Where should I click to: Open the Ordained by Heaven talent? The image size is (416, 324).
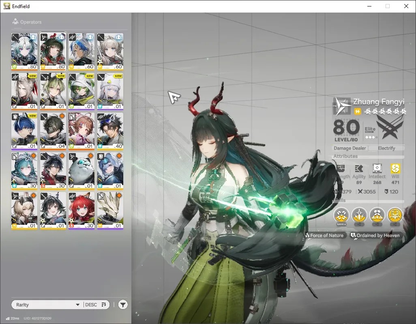pyautogui.click(x=375, y=235)
